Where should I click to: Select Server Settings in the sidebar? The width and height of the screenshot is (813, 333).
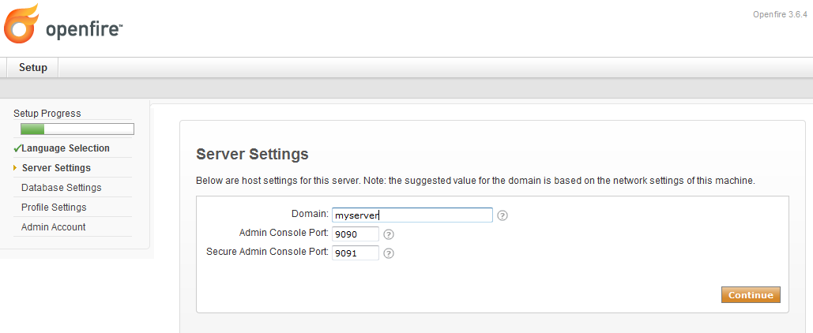pyautogui.click(x=56, y=168)
